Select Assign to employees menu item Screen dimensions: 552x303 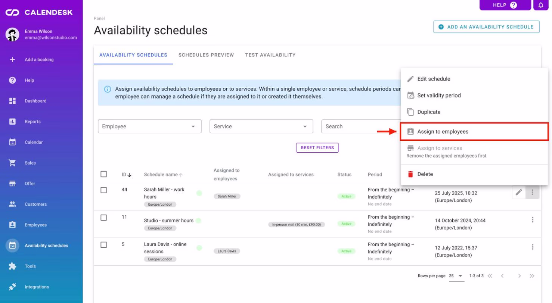[474, 132]
